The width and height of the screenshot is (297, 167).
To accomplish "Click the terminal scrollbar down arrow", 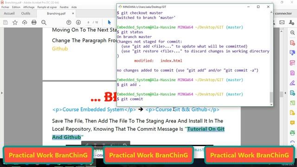I will point(271,104).
